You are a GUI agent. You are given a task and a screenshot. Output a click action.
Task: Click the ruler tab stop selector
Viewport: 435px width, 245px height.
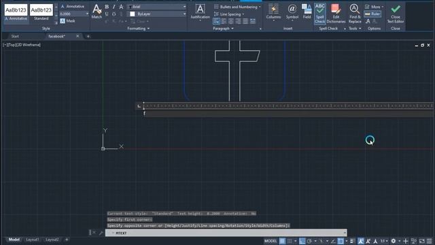click(139, 106)
